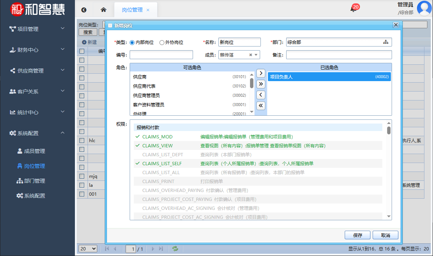
Task: Toggle the CLAIMS_VIEW permission
Action: coord(258,145)
